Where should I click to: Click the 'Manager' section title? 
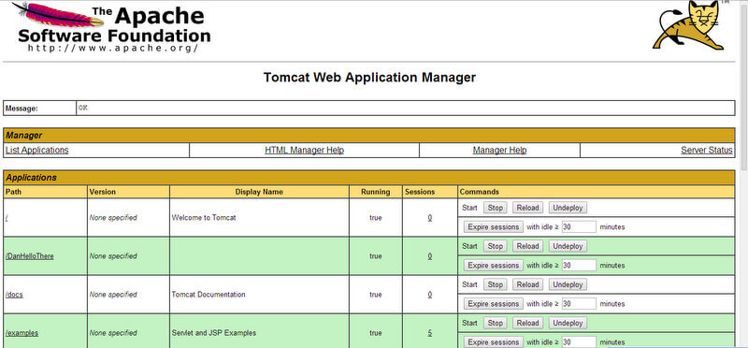[24, 136]
